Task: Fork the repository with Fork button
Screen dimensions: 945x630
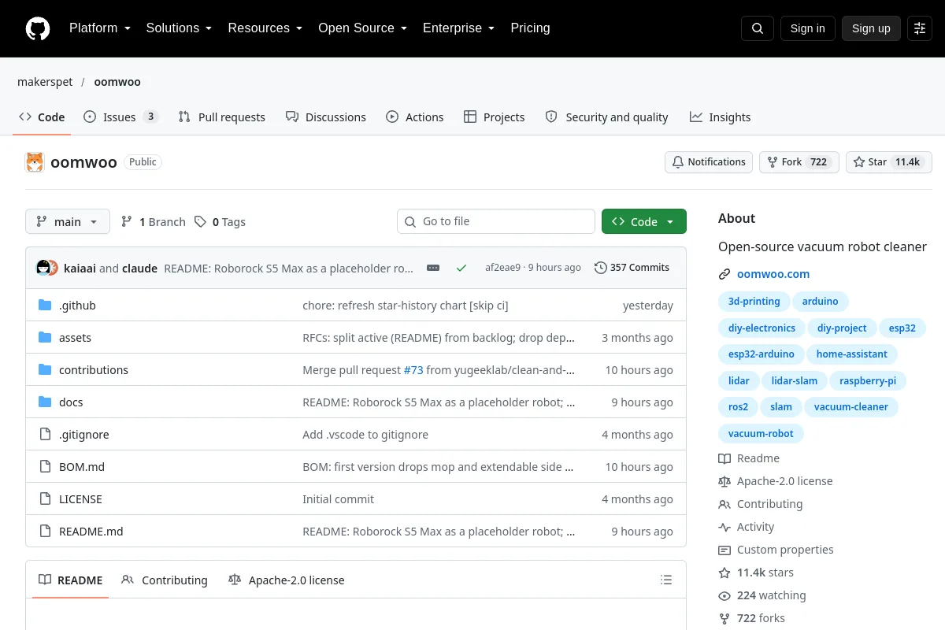Action: tap(799, 162)
